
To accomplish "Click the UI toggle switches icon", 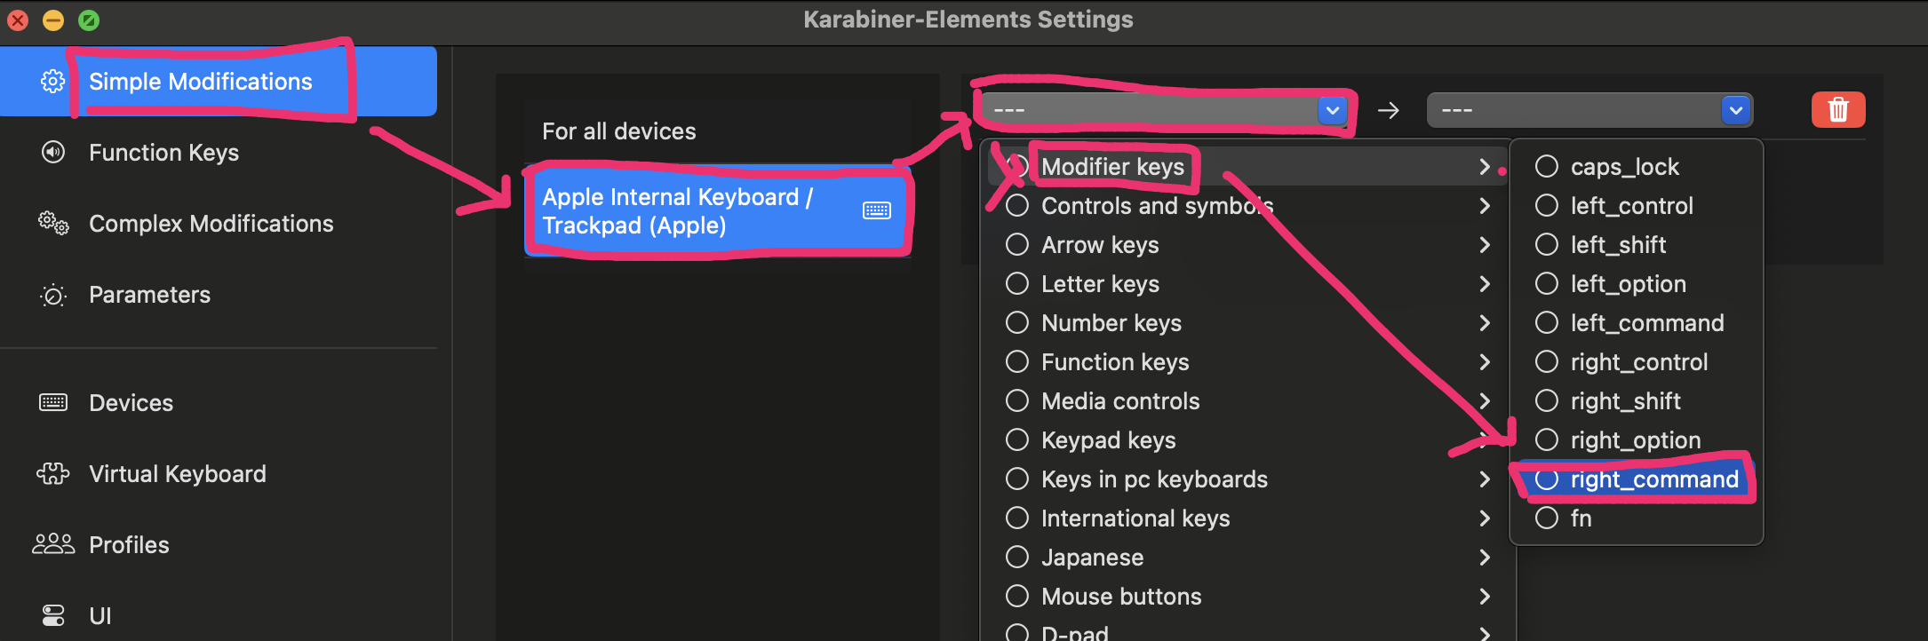I will [x=53, y=615].
